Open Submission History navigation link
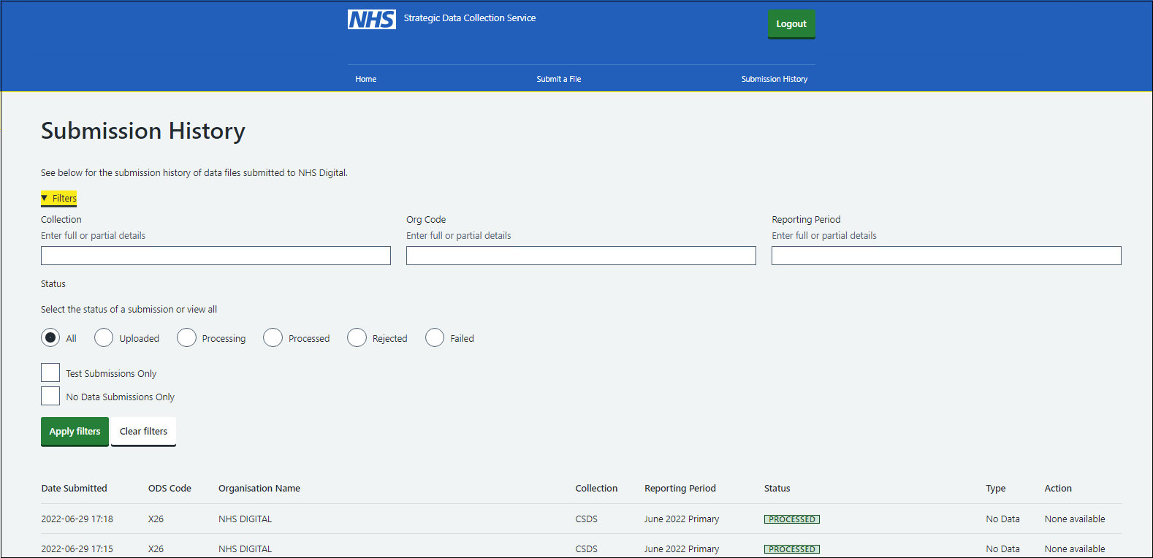The height and width of the screenshot is (558, 1153). pos(775,79)
